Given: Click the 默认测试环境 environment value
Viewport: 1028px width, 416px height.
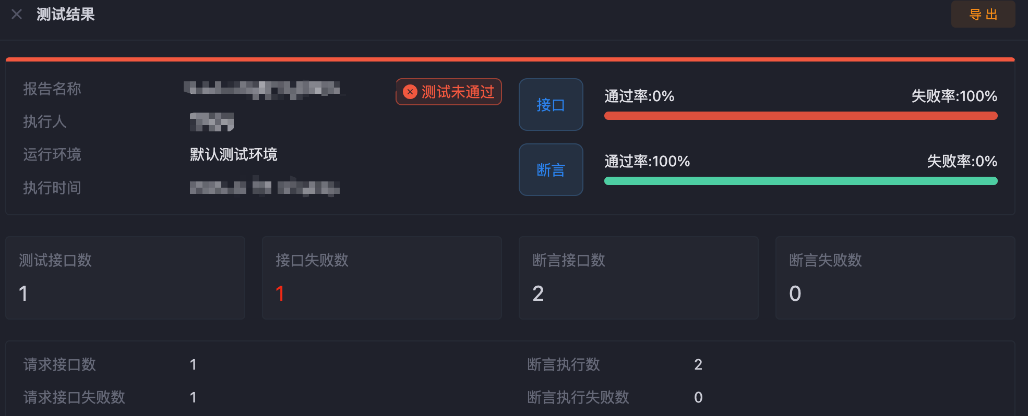Looking at the screenshot, I should point(233,154).
